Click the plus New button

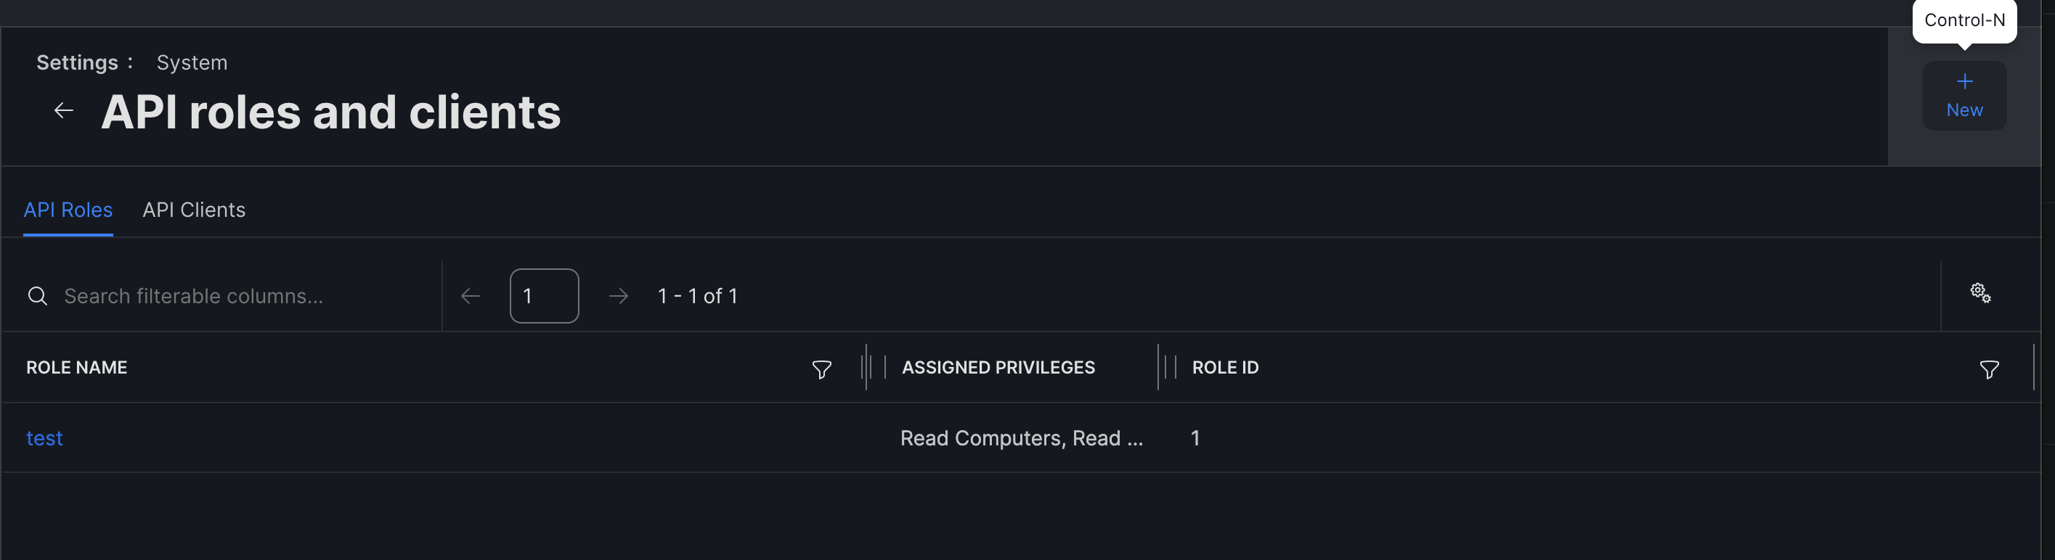[1964, 96]
